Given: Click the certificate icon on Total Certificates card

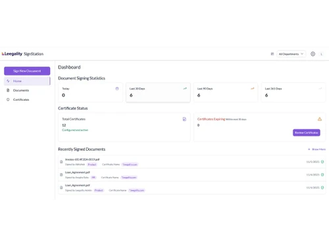Looking at the screenshot, I should (184, 119).
